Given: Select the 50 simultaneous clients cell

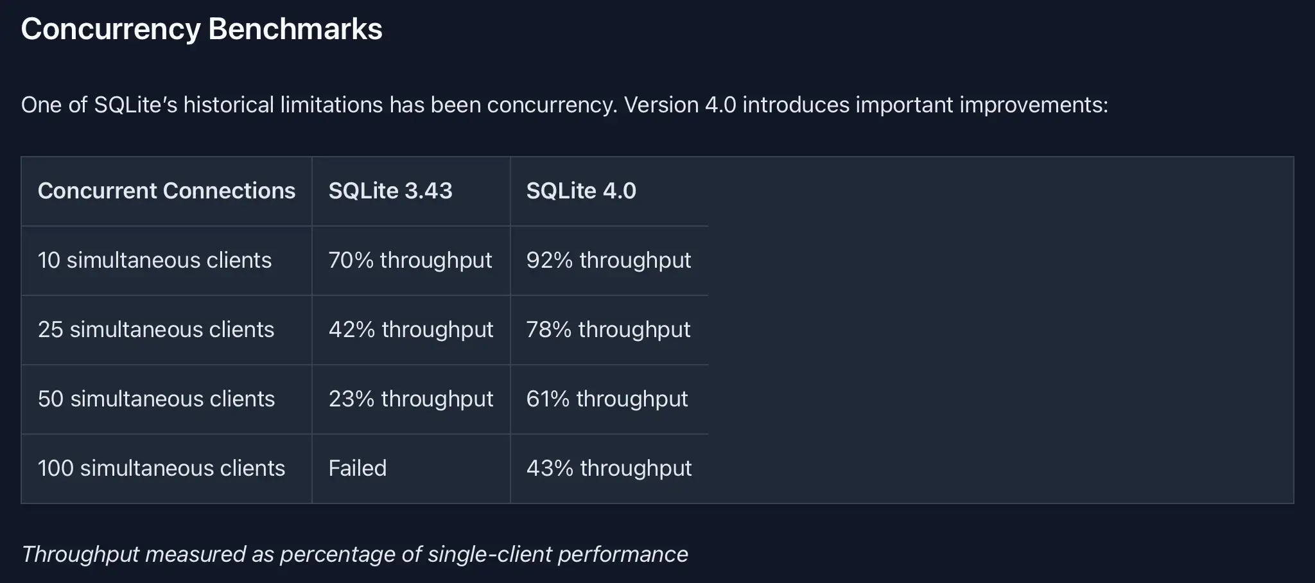Looking at the screenshot, I should tap(166, 399).
